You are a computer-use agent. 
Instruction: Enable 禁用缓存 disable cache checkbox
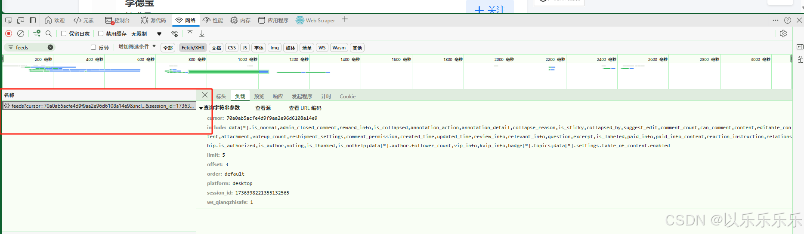point(101,33)
